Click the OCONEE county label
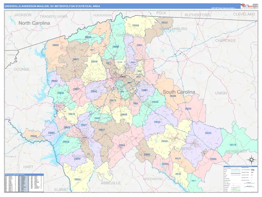262x197 pixels. (22, 69)
